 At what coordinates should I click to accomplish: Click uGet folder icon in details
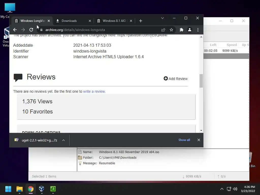coord(80,157)
